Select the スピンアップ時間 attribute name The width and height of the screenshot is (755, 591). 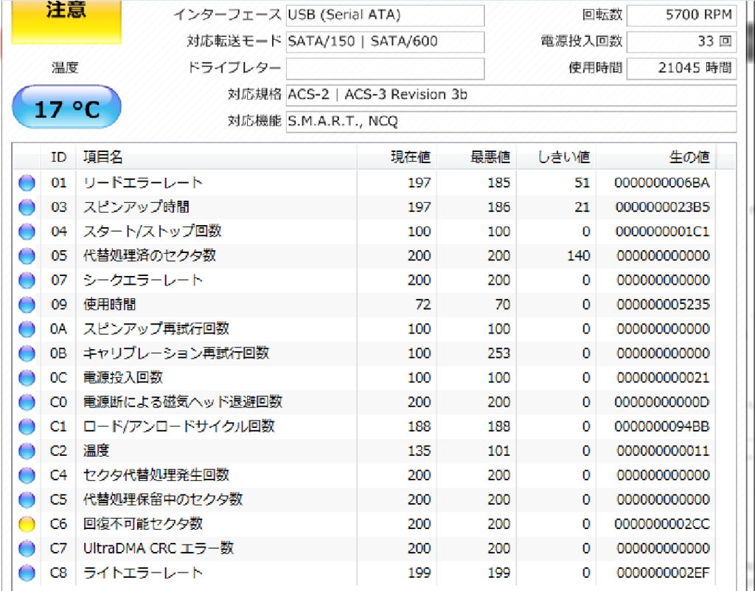click(x=136, y=207)
